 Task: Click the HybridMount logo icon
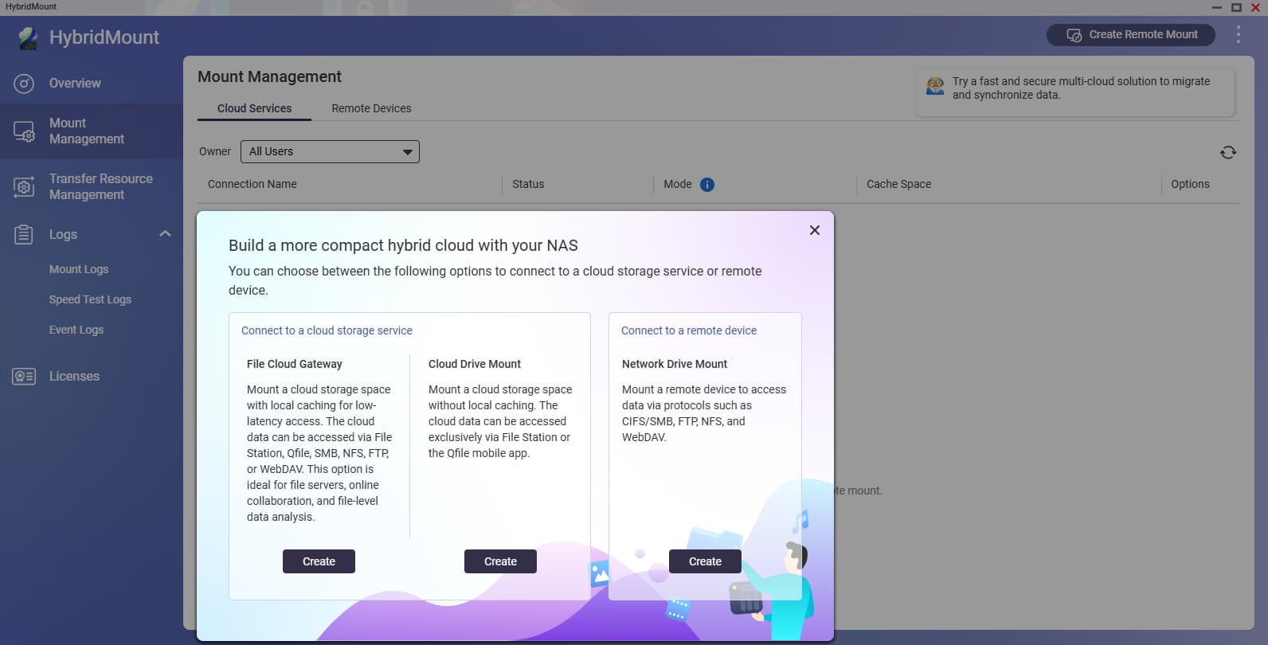(28, 37)
